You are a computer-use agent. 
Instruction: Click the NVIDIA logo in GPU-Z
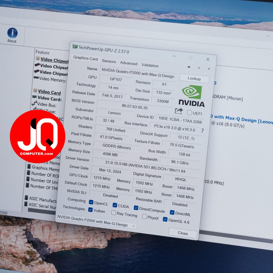pyautogui.click(x=191, y=96)
